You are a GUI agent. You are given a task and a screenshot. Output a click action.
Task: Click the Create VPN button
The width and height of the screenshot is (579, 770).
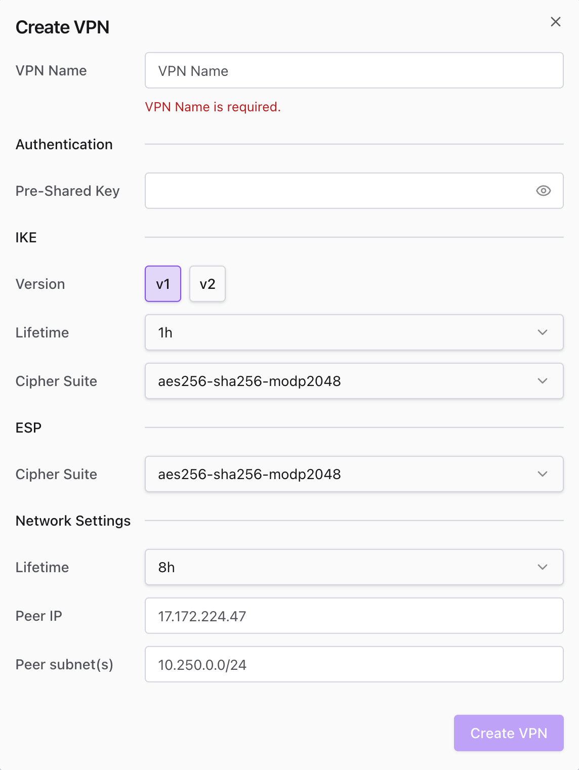pyautogui.click(x=508, y=733)
